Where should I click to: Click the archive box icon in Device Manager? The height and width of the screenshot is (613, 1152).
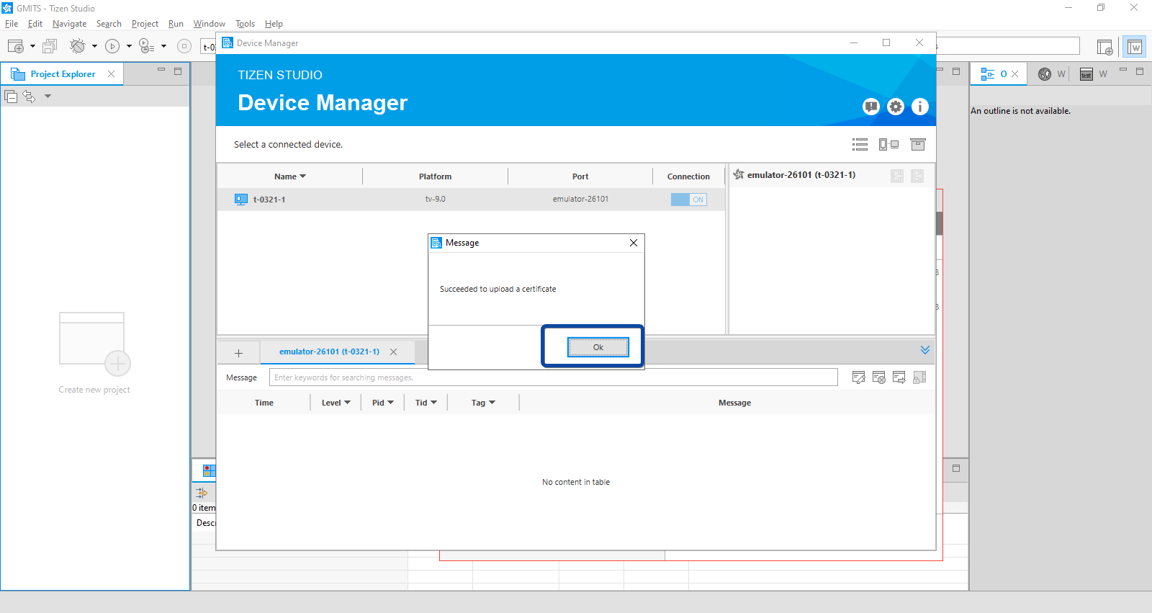pyautogui.click(x=917, y=145)
